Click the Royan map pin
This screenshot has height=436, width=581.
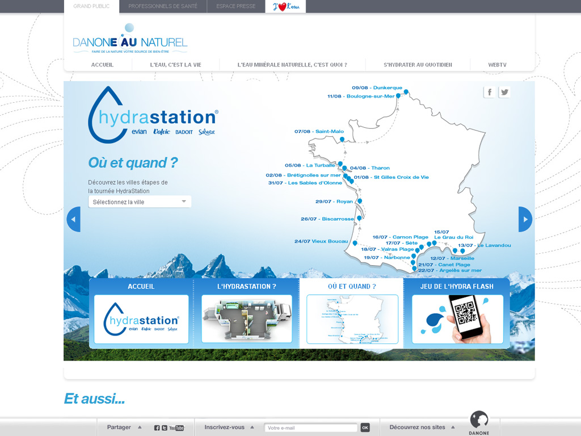(359, 202)
